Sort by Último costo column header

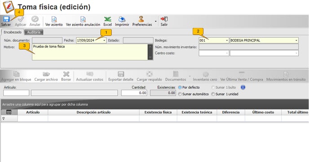click(x=263, y=112)
